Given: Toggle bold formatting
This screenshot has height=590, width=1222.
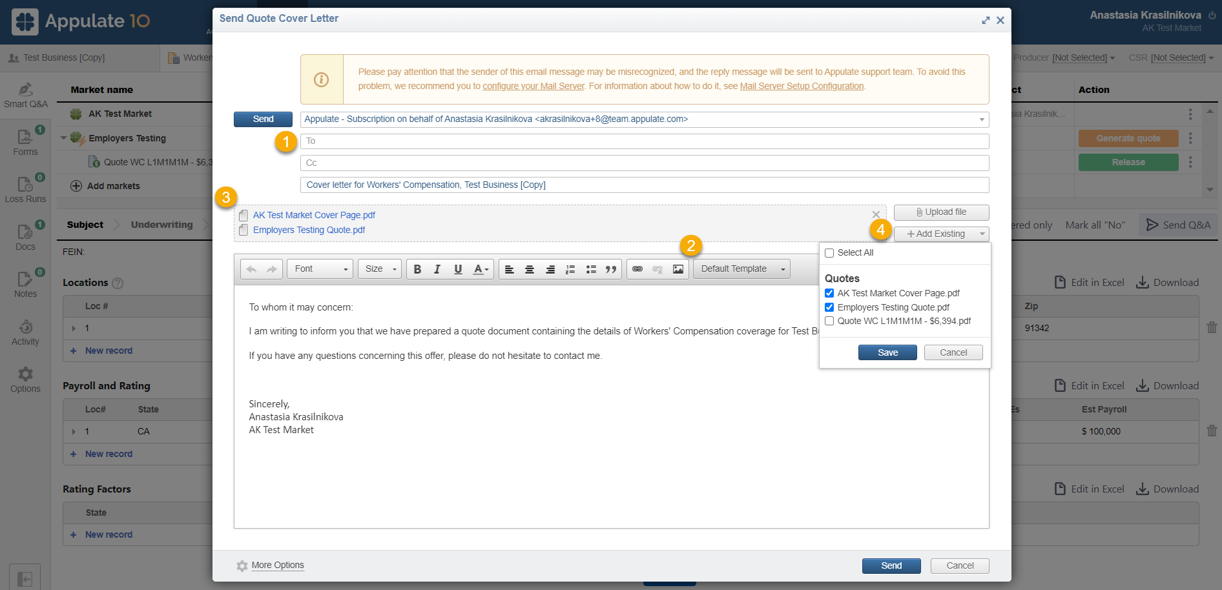Looking at the screenshot, I should tap(417, 269).
